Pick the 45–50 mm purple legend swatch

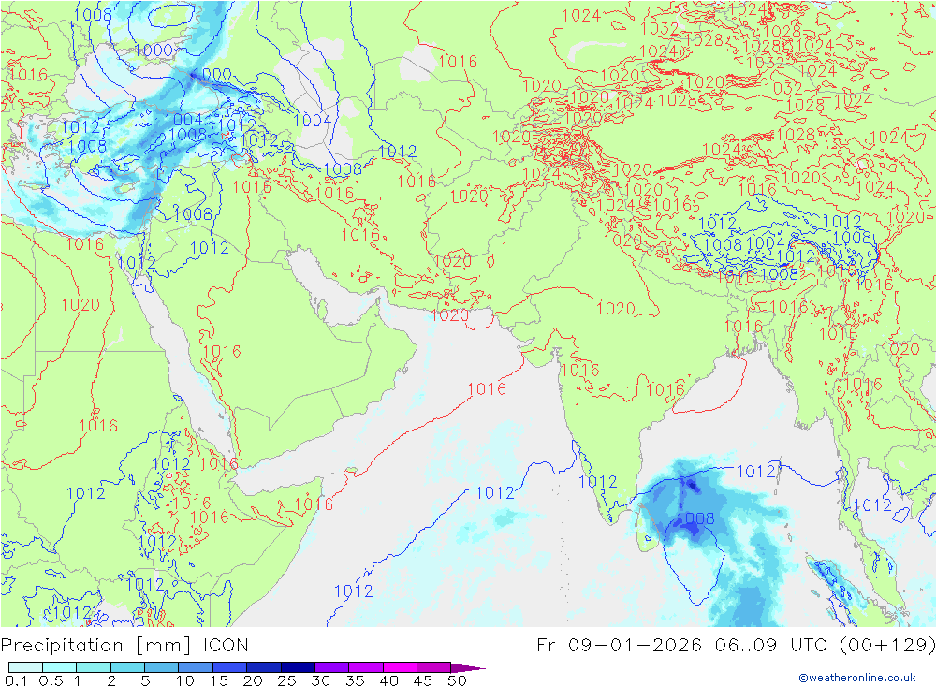click(434, 667)
